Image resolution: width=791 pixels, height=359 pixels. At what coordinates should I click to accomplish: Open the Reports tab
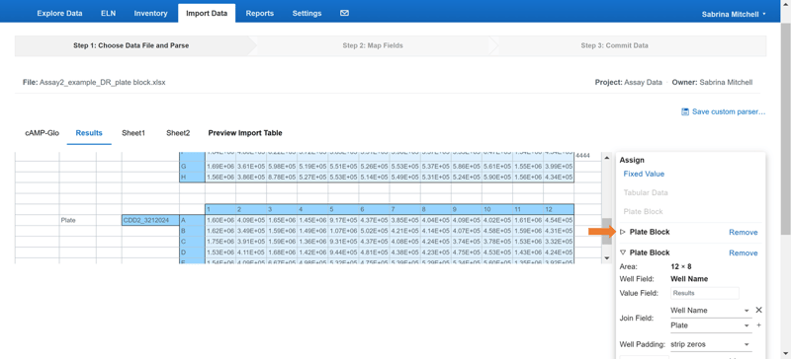[260, 14]
